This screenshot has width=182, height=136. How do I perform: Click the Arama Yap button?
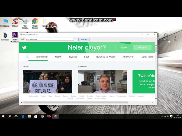(x=84, y=40)
